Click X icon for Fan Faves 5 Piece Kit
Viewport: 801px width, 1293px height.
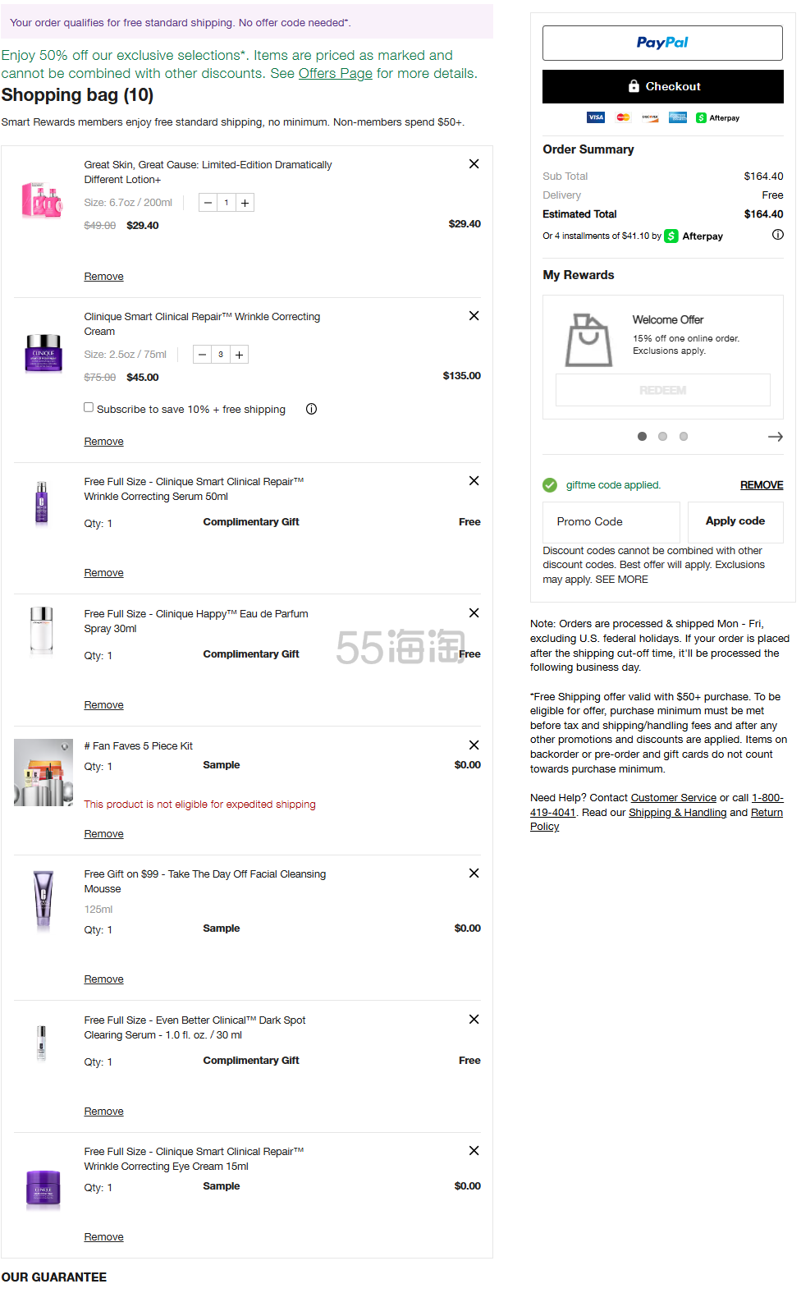click(474, 745)
